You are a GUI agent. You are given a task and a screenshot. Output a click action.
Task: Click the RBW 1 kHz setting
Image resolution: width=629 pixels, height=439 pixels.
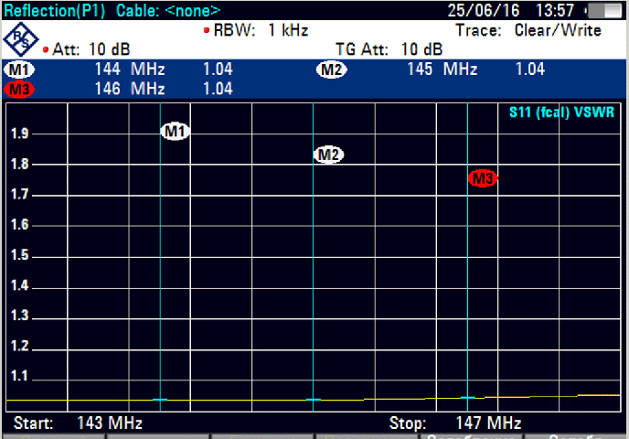tap(261, 30)
